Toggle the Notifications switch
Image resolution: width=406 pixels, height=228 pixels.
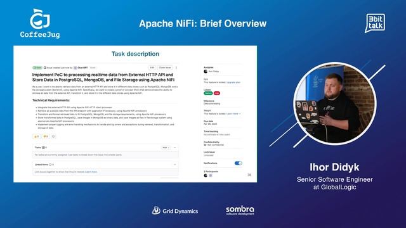(x=239, y=163)
